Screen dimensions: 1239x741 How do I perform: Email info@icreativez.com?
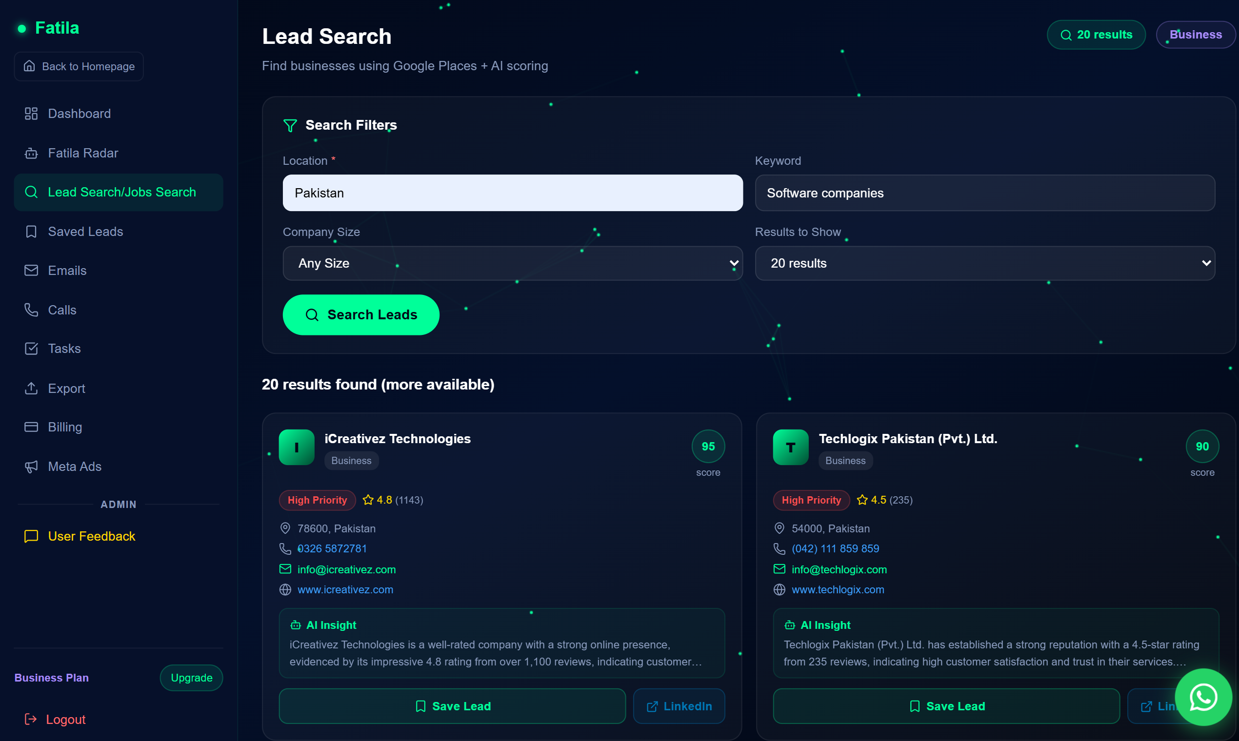[x=347, y=569]
